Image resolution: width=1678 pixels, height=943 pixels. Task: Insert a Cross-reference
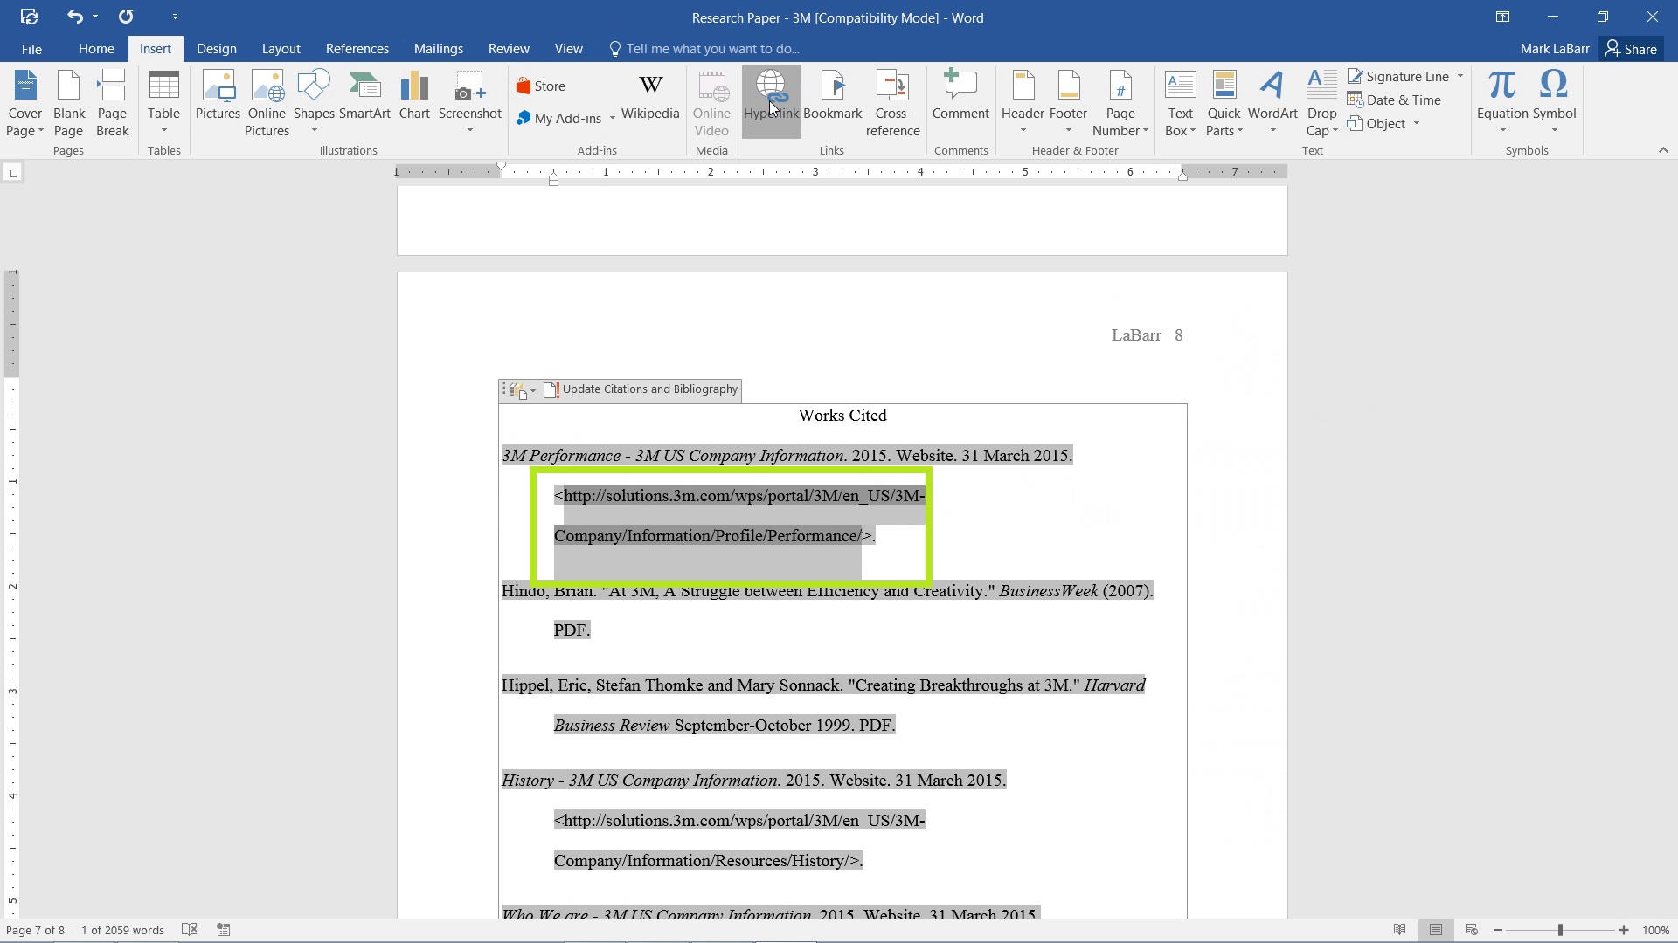pos(892,103)
